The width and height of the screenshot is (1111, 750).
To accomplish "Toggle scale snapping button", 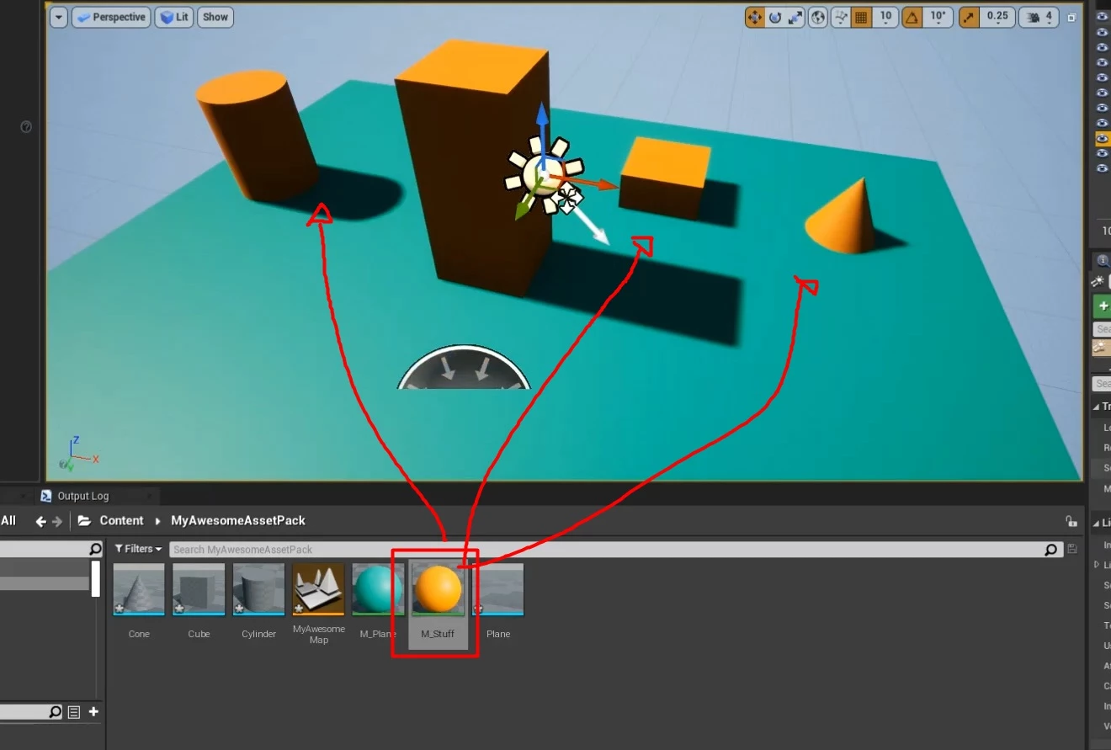I will click(970, 17).
